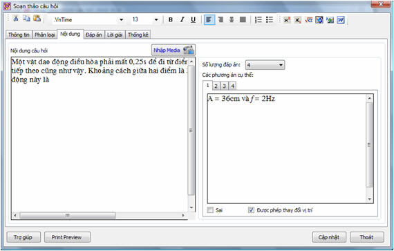Insert a numbered list
This screenshot has height=251, width=394.
pyautogui.click(x=259, y=19)
